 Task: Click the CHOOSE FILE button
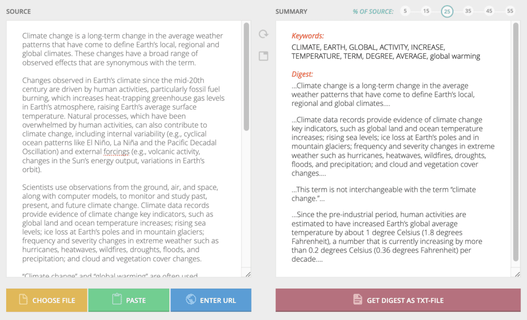click(47, 300)
